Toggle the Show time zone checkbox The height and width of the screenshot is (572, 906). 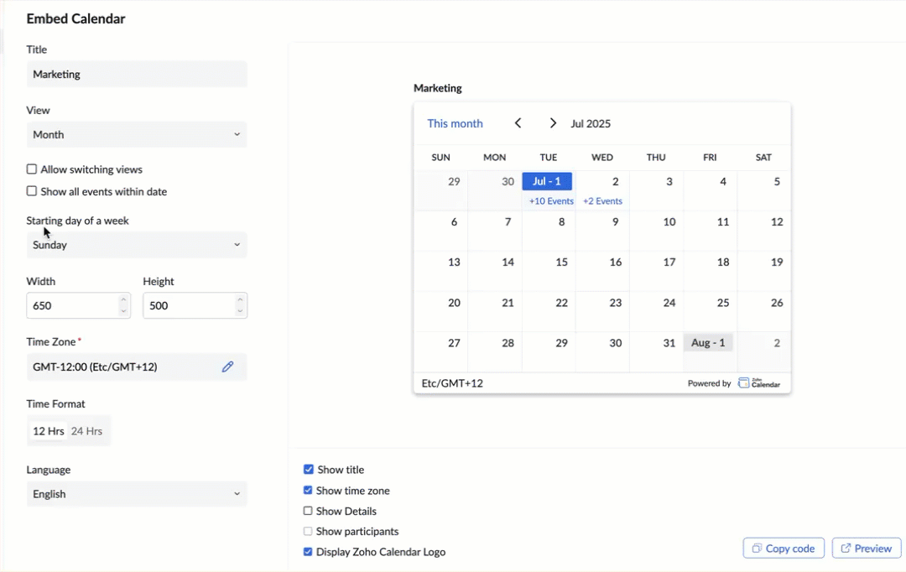coord(309,491)
